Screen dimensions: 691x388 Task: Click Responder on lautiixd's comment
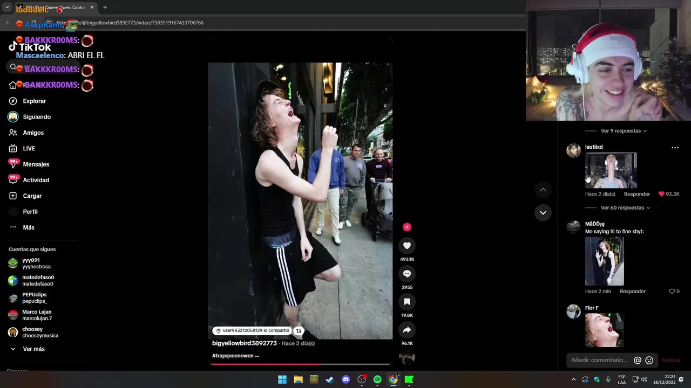(637, 194)
